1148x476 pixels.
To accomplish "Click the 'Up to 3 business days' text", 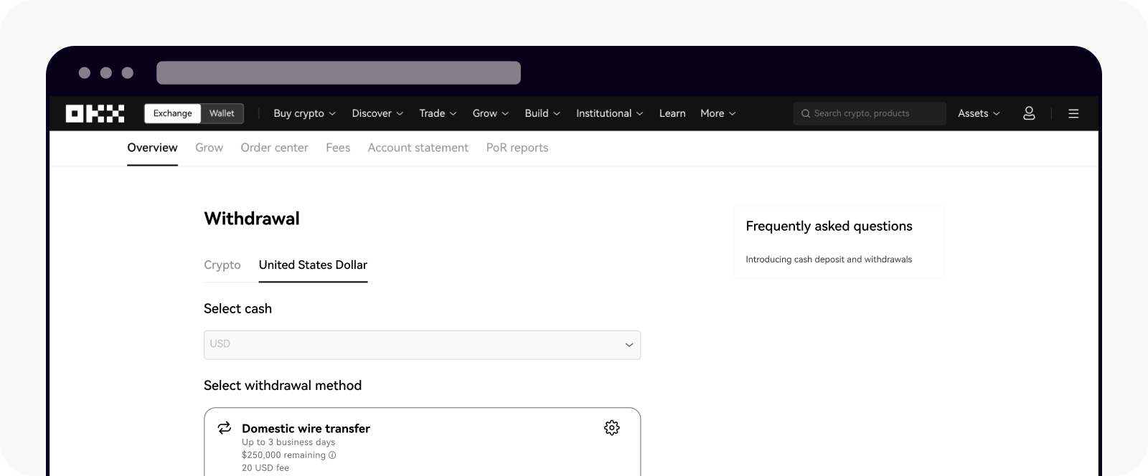I will pos(288,442).
